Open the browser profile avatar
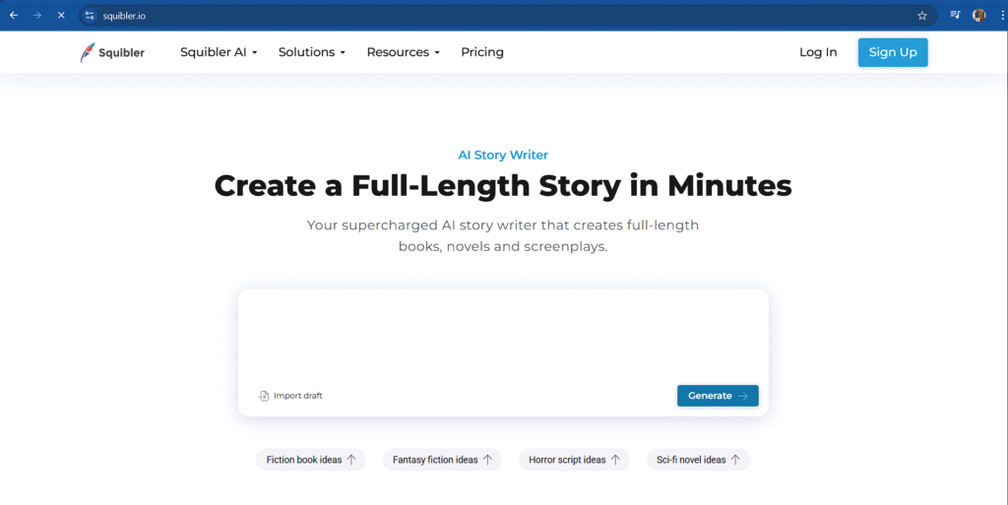Image resolution: width=1008 pixels, height=505 pixels. [x=979, y=16]
